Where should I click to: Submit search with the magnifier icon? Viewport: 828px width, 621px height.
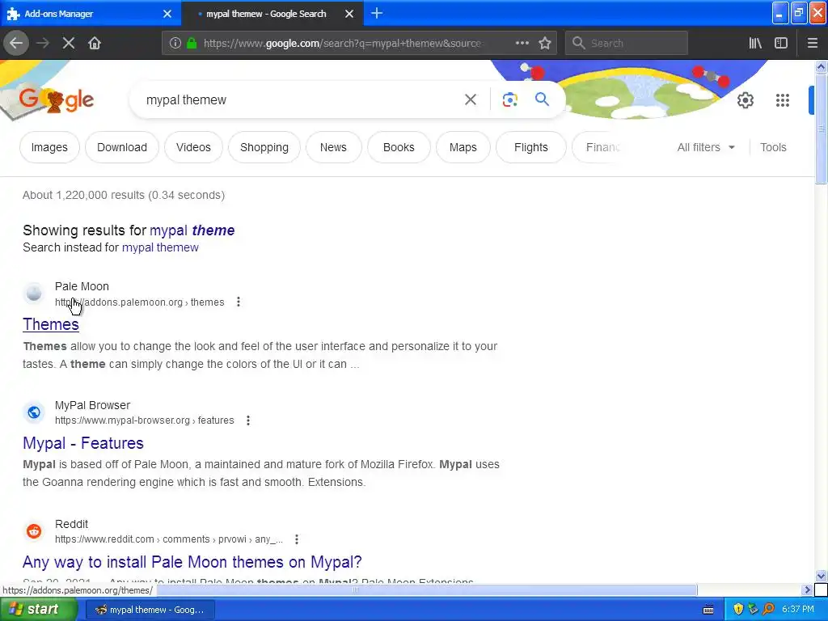[542, 99]
